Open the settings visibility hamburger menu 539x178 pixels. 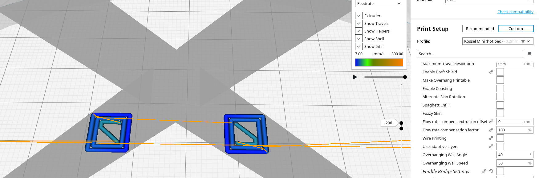[x=530, y=54]
